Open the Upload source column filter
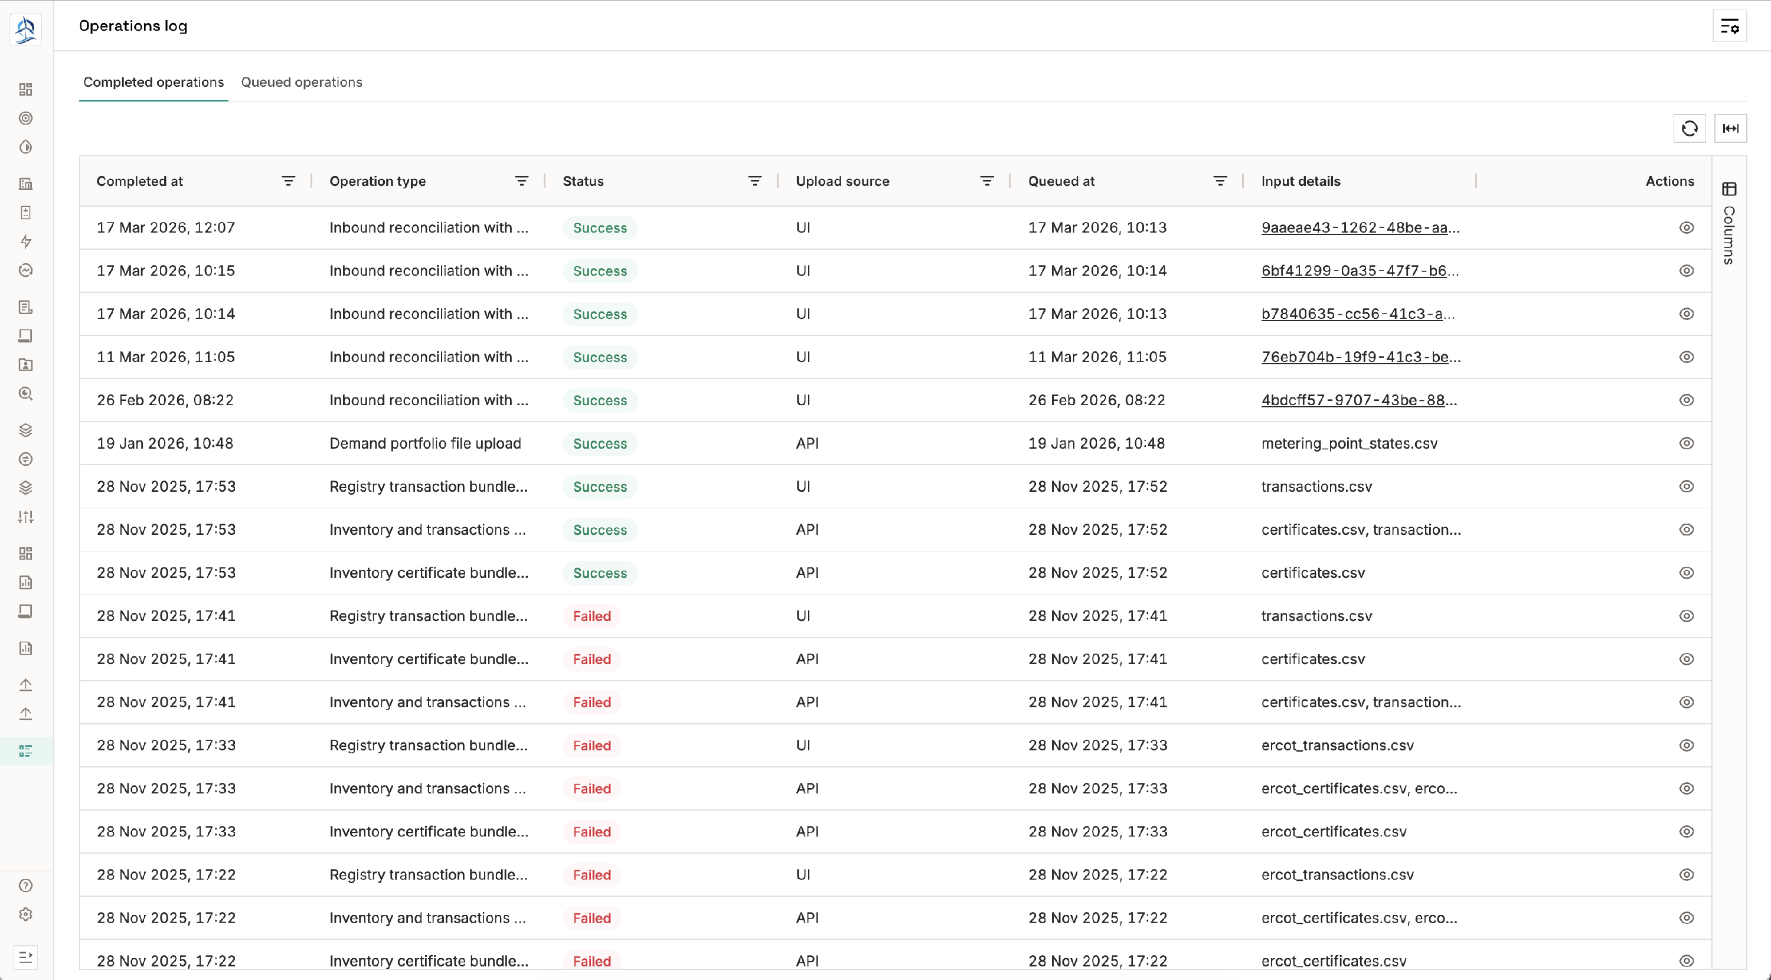 coord(986,181)
